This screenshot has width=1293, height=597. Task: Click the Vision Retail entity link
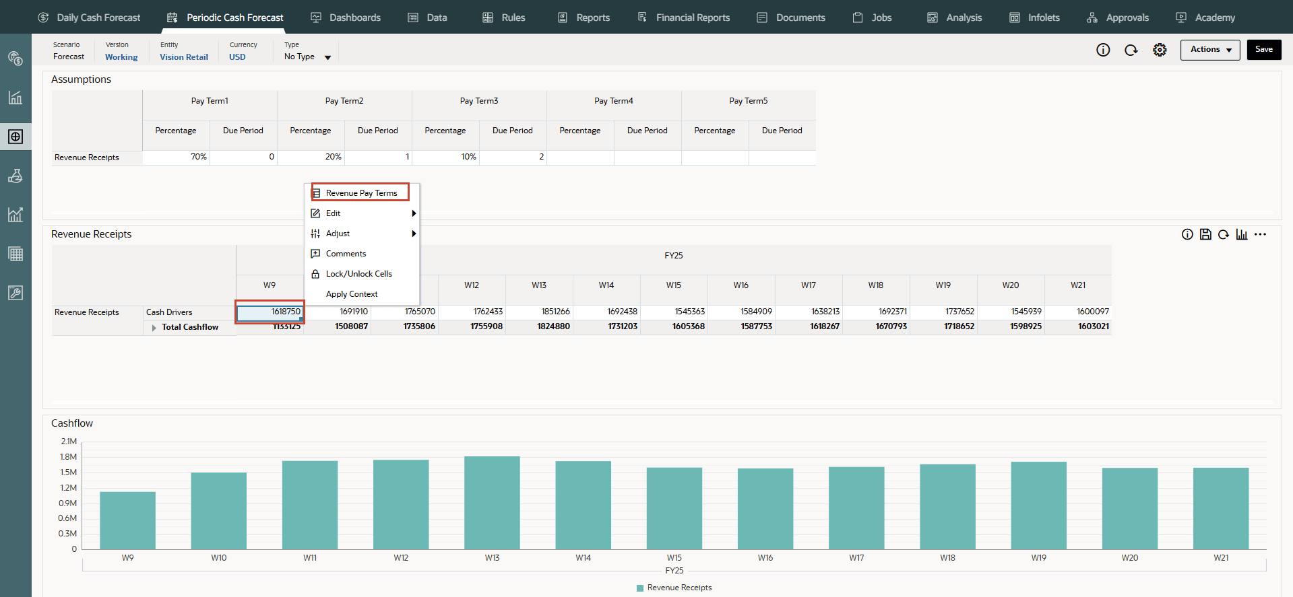[x=183, y=57]
